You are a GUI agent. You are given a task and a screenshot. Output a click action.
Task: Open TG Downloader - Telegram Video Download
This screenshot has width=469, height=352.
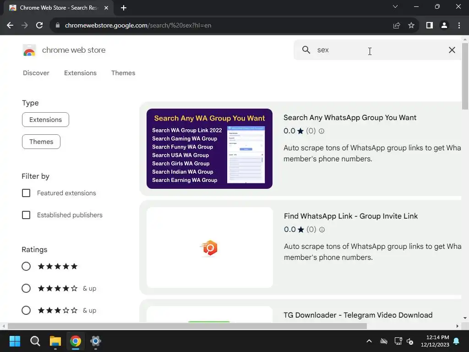click(358, 315)
